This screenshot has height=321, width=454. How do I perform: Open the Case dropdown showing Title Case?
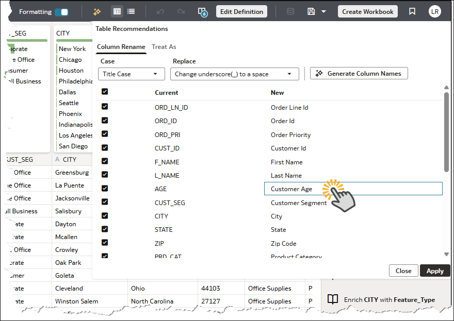coord(131,74)
